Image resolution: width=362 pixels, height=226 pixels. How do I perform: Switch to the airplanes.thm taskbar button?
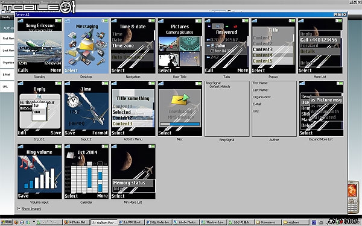click(x=104, y=222)
